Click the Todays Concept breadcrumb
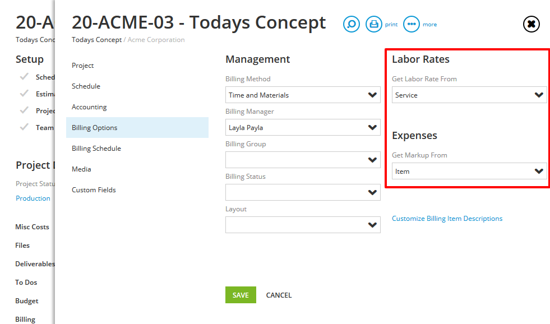Screen dimensions: 550x324 click(x=97, y=40)
